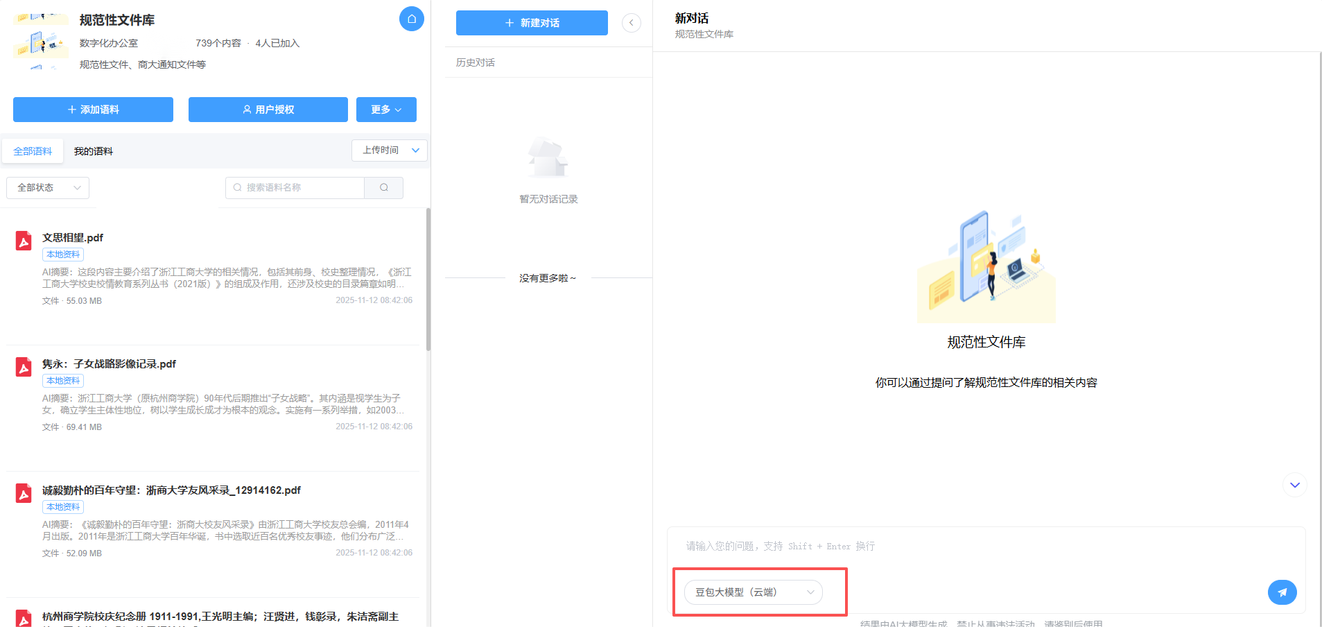Click the blue home icon button
Image resolution: width=1322 pixels, height=627 pixels.
click(411, 19)
